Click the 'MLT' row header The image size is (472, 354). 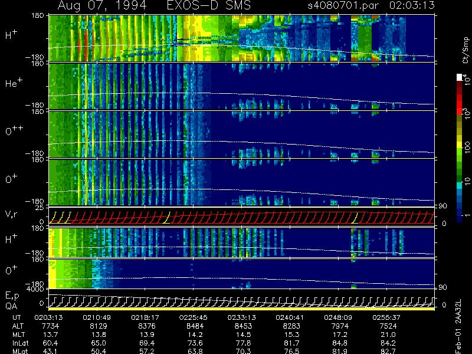[18, 335]
